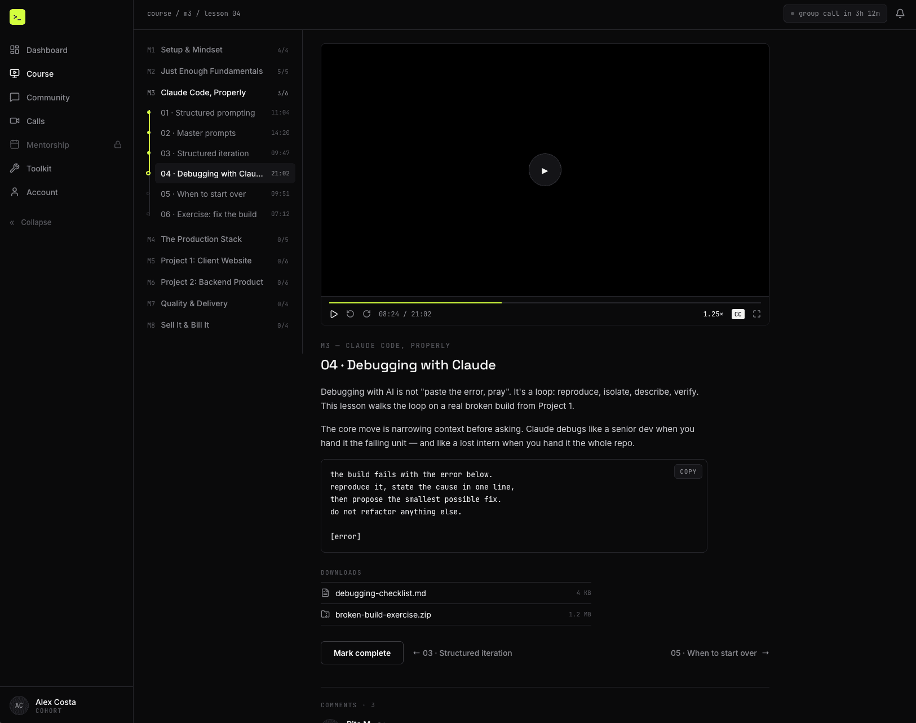Open lesson 06 Exercise: fix the build
The width and height of the screenshot is (916, 723).
pos(225,214)
